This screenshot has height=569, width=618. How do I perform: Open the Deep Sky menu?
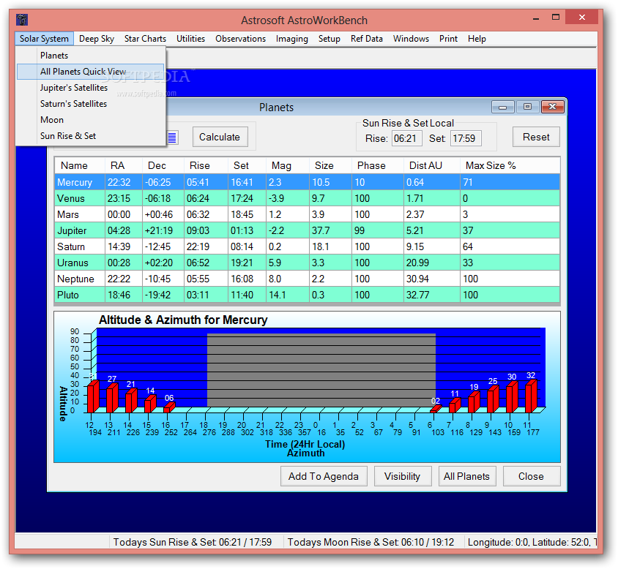click(x=97, y=39)
